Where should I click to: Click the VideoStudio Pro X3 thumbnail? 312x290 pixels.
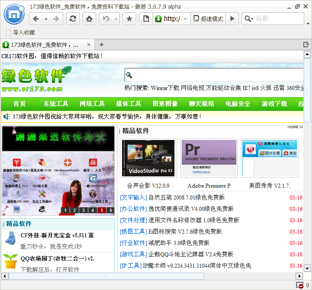coord(148,158)
